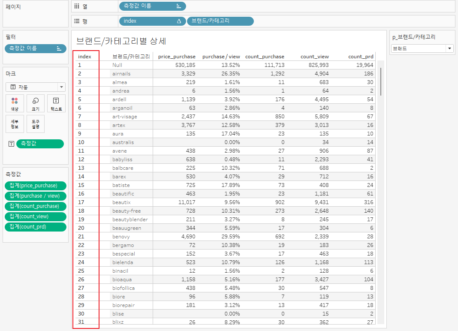Select the airnails brand row label

pyautogui.click(x=121, y=74)
